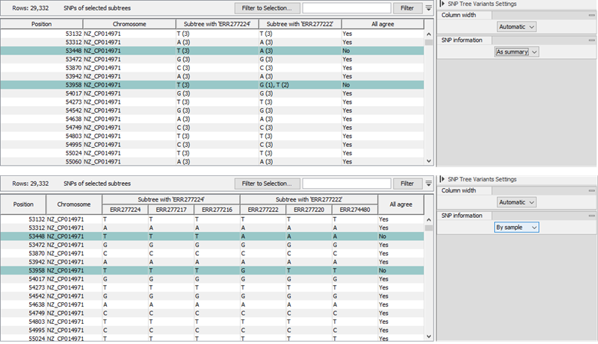This screenshot has height=344, width=598.
Task: Open bottom Column width Automatic dropdown
Action: pyautogui.click(x=517, y=202)
